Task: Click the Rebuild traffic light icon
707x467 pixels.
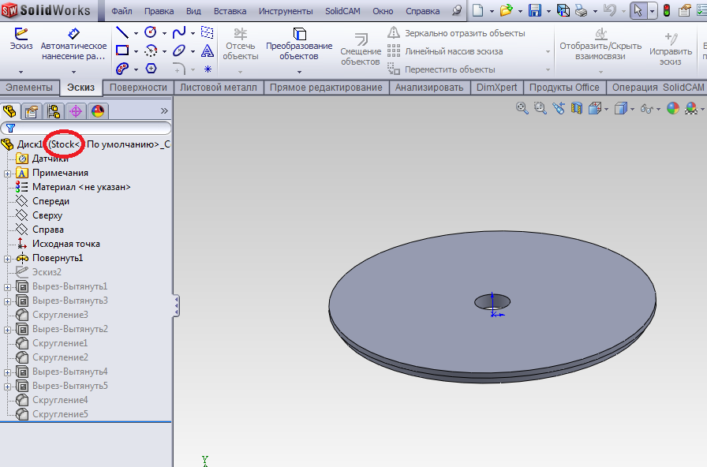Action: coord(666,11)
